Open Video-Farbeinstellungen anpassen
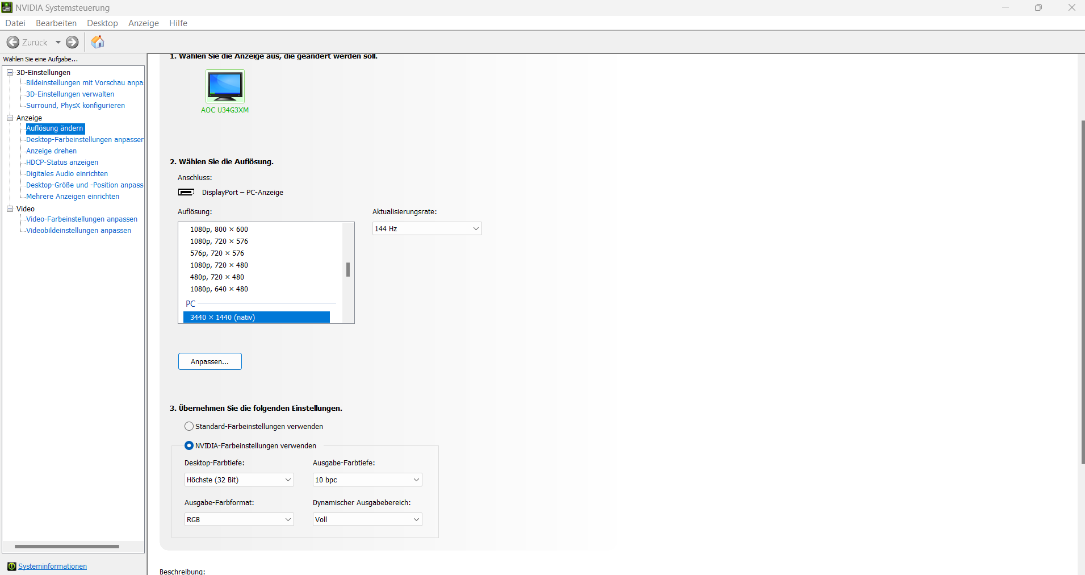1085x575 pixels. (82, 219)
